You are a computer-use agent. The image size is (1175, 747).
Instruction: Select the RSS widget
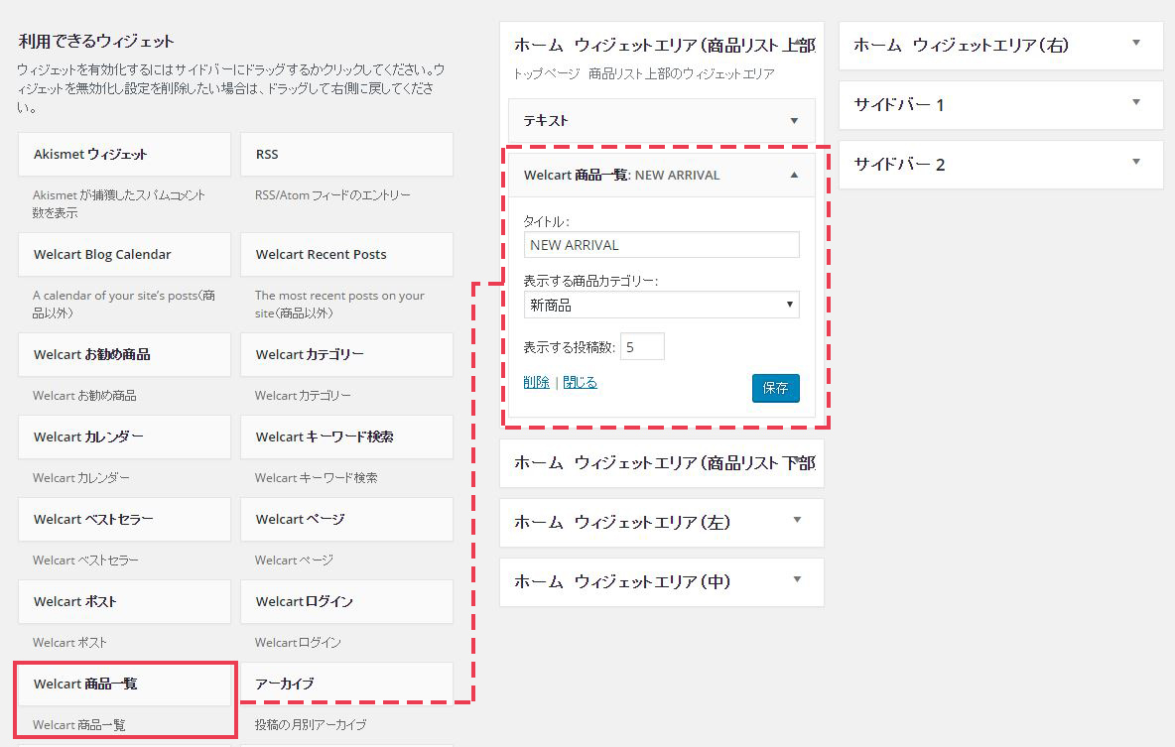point(346,155)
